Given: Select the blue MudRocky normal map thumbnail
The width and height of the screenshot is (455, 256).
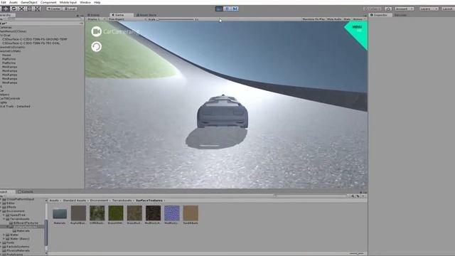Looking at the screenshot, I should 172,215.
